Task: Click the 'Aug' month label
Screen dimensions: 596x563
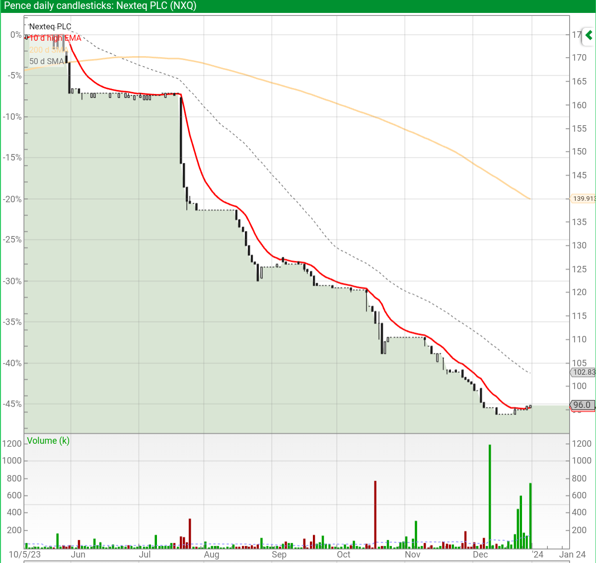Action: coord(212,555)
